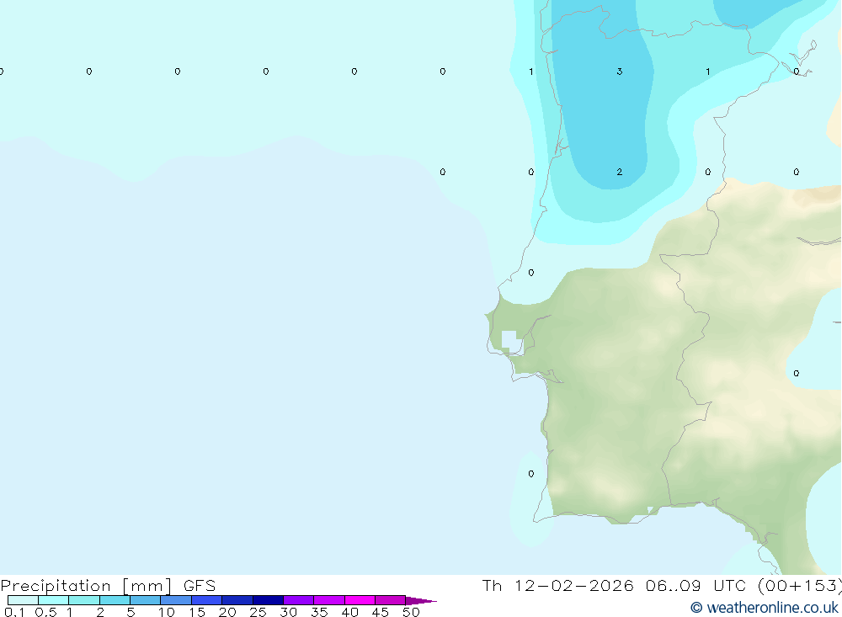
Task: Click the legend label '30'
Action: (289, 612)
